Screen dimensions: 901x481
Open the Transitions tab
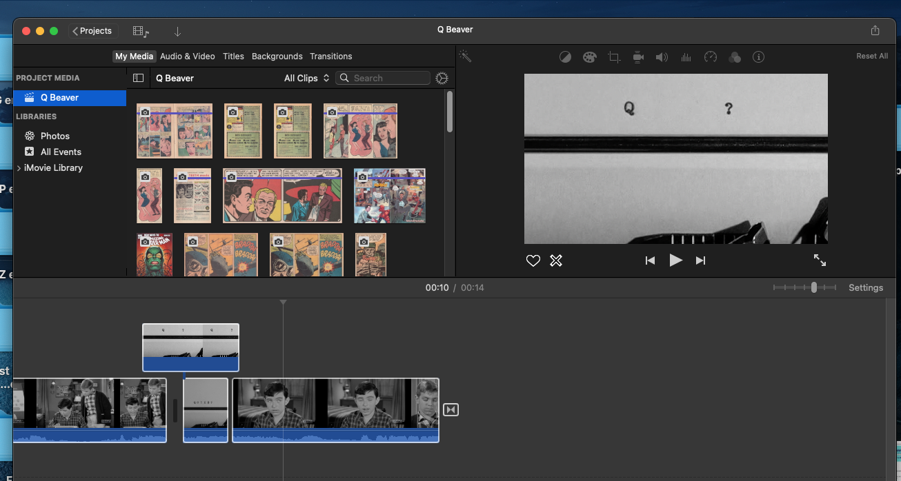[331, 57]
